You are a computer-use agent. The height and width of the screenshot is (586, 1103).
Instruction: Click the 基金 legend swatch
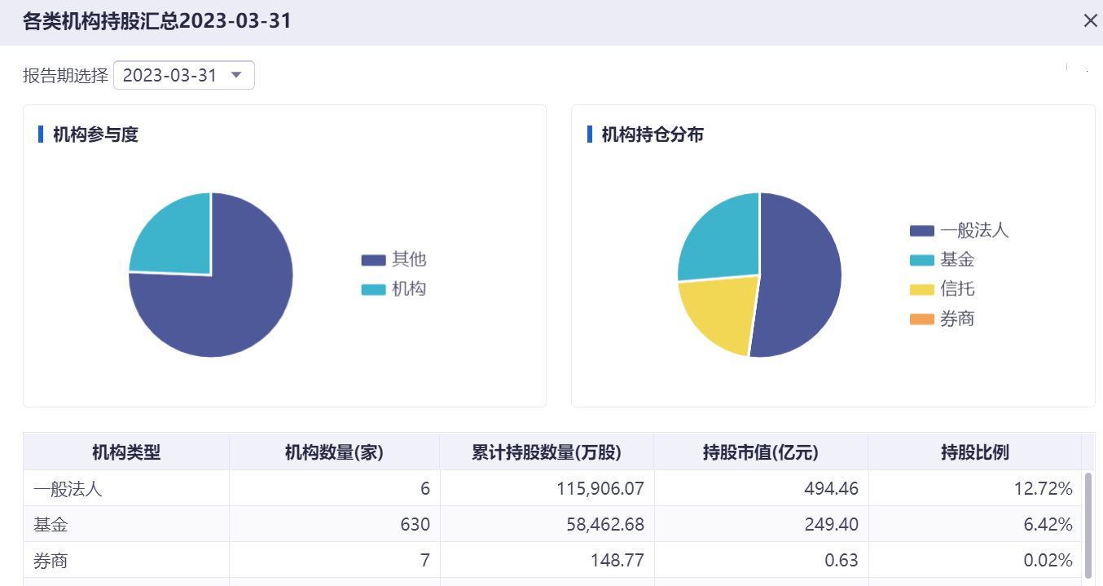pyautogui.click(x=921, y=260)
